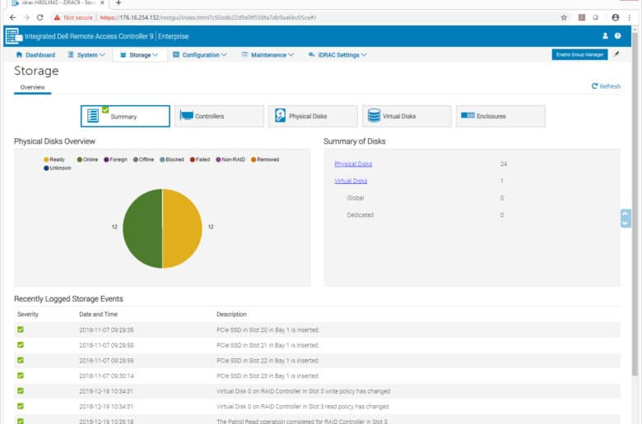Image resolution: width=642 pixels, height=424 pixels.
Task: Switch to the Virtual Disks section tab
Action: coord(407,116)
